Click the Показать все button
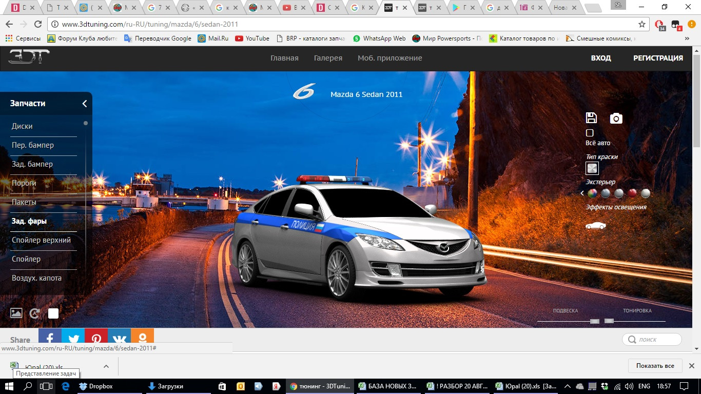 point(655,366)
